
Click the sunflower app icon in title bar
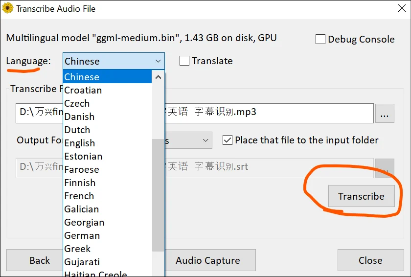8,8
